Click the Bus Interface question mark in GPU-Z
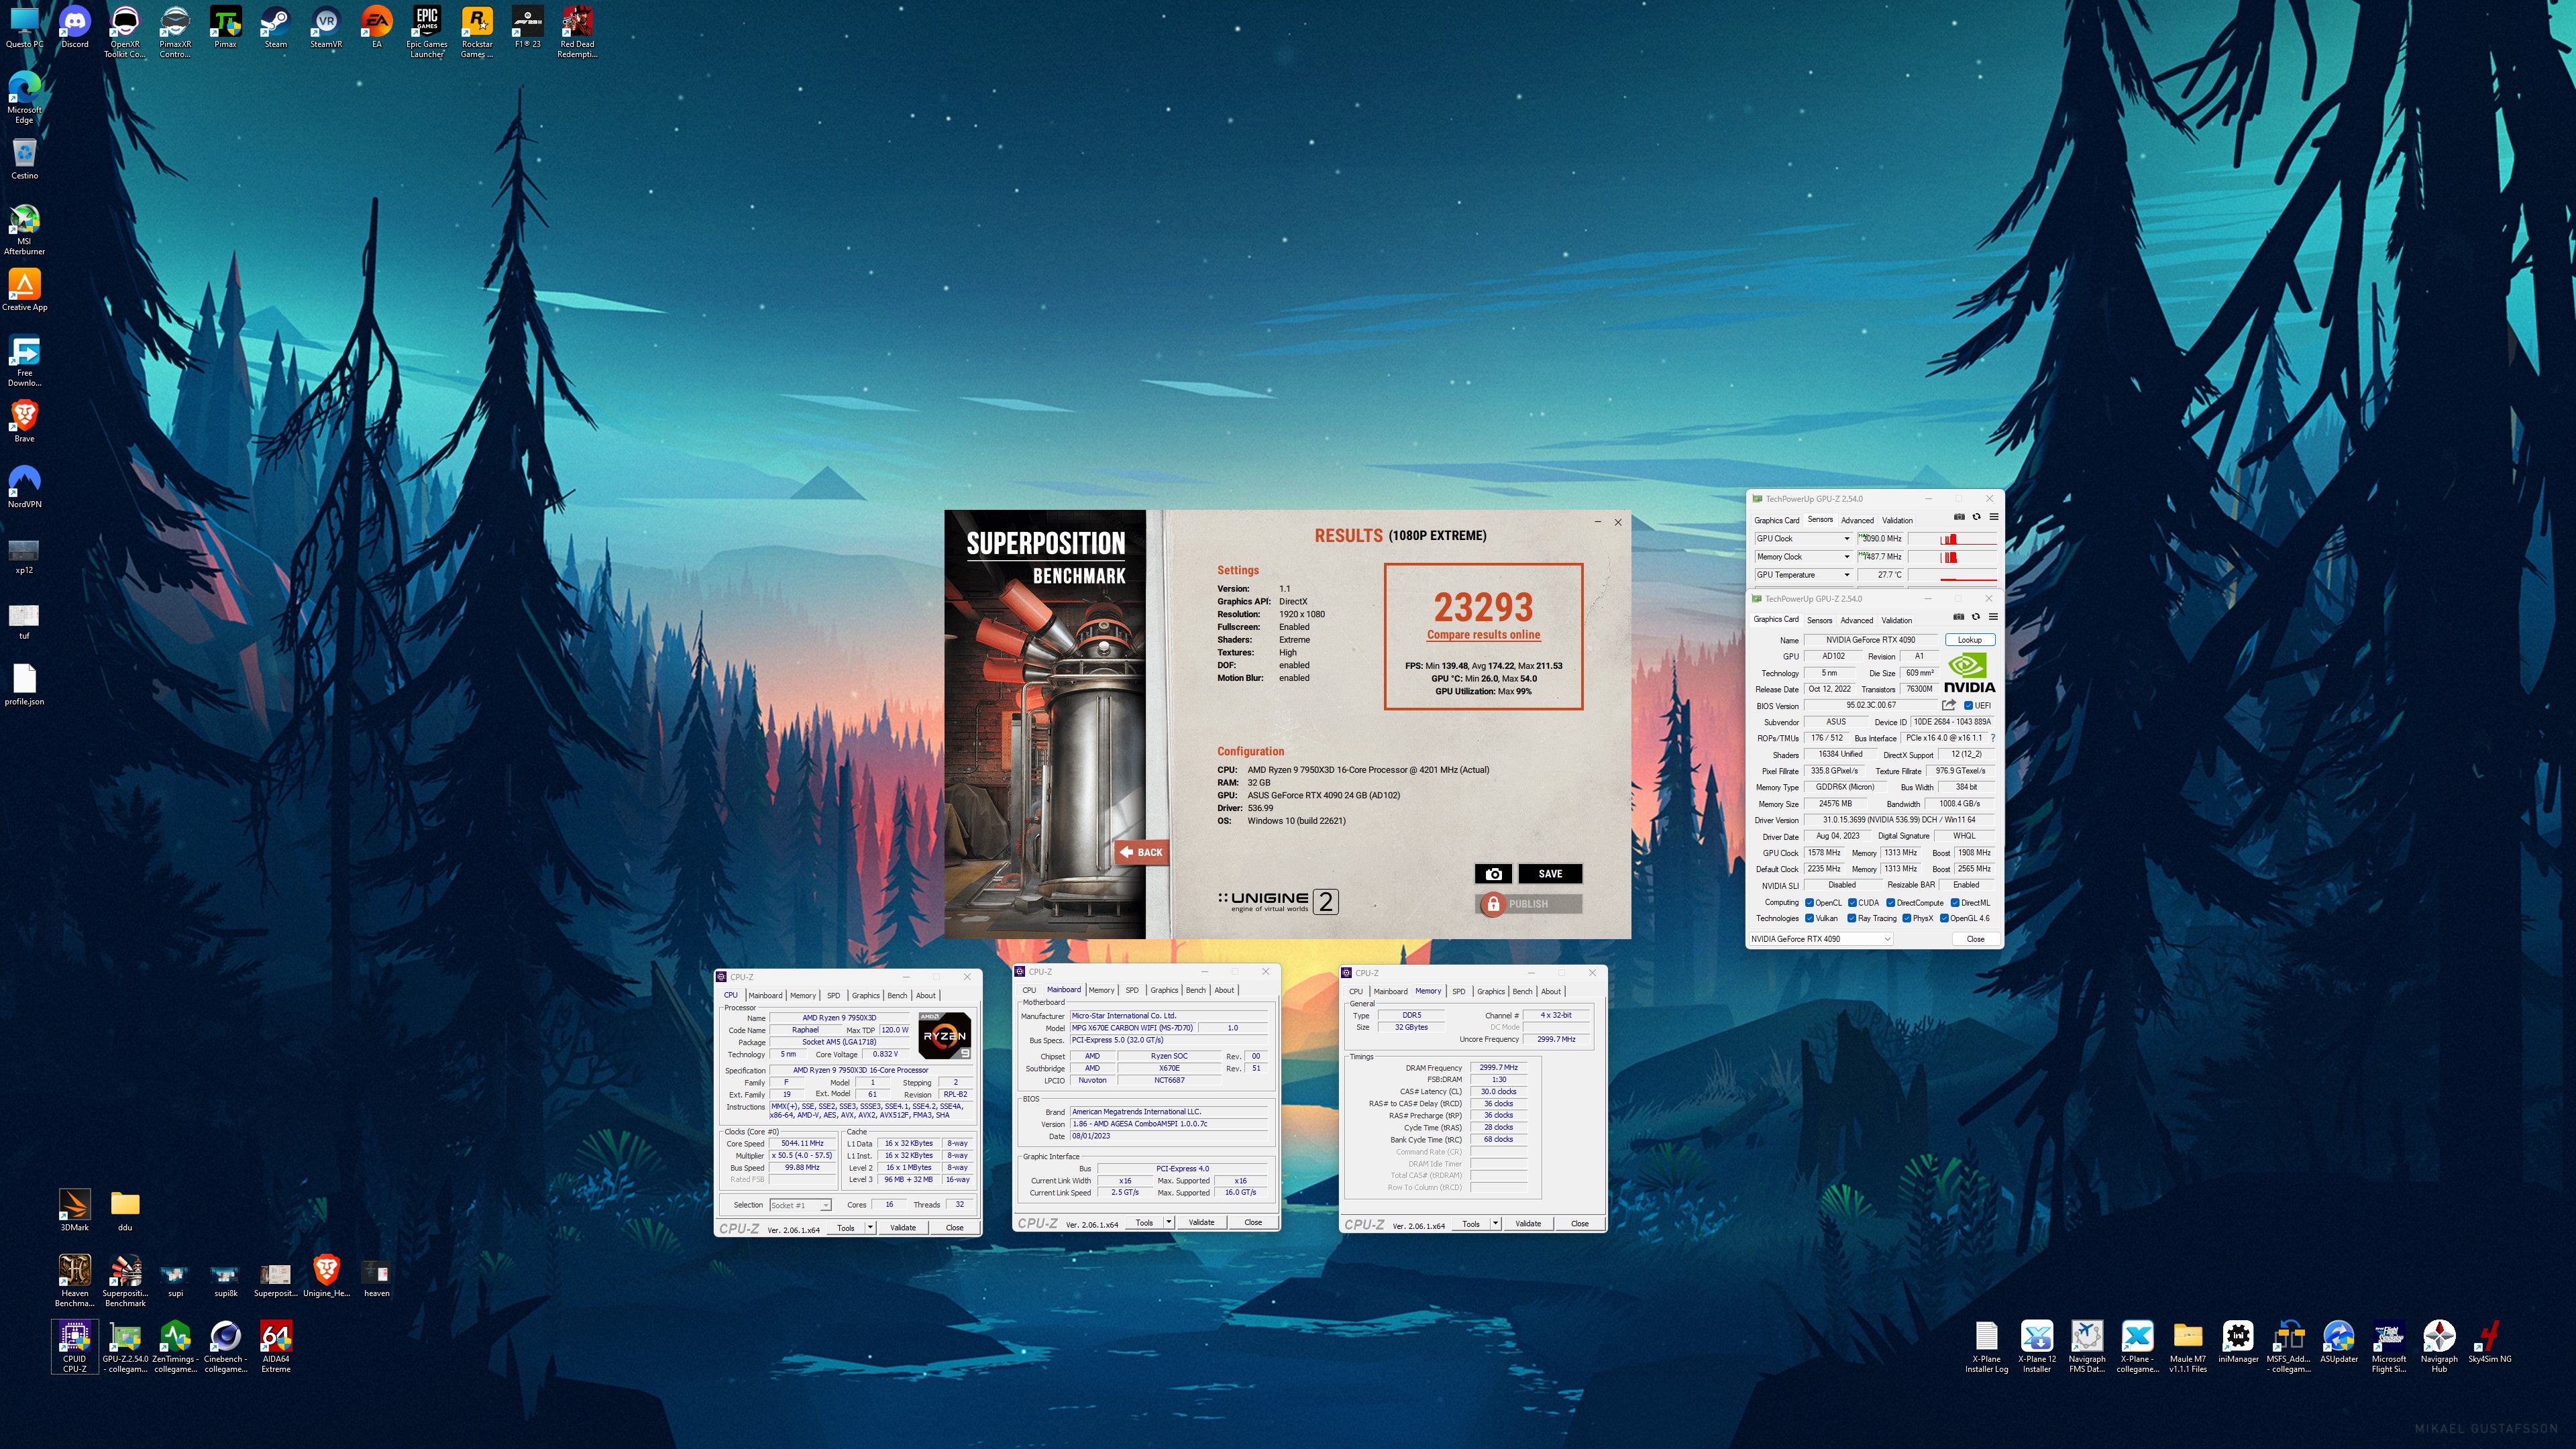 (x=1993, y=738)
